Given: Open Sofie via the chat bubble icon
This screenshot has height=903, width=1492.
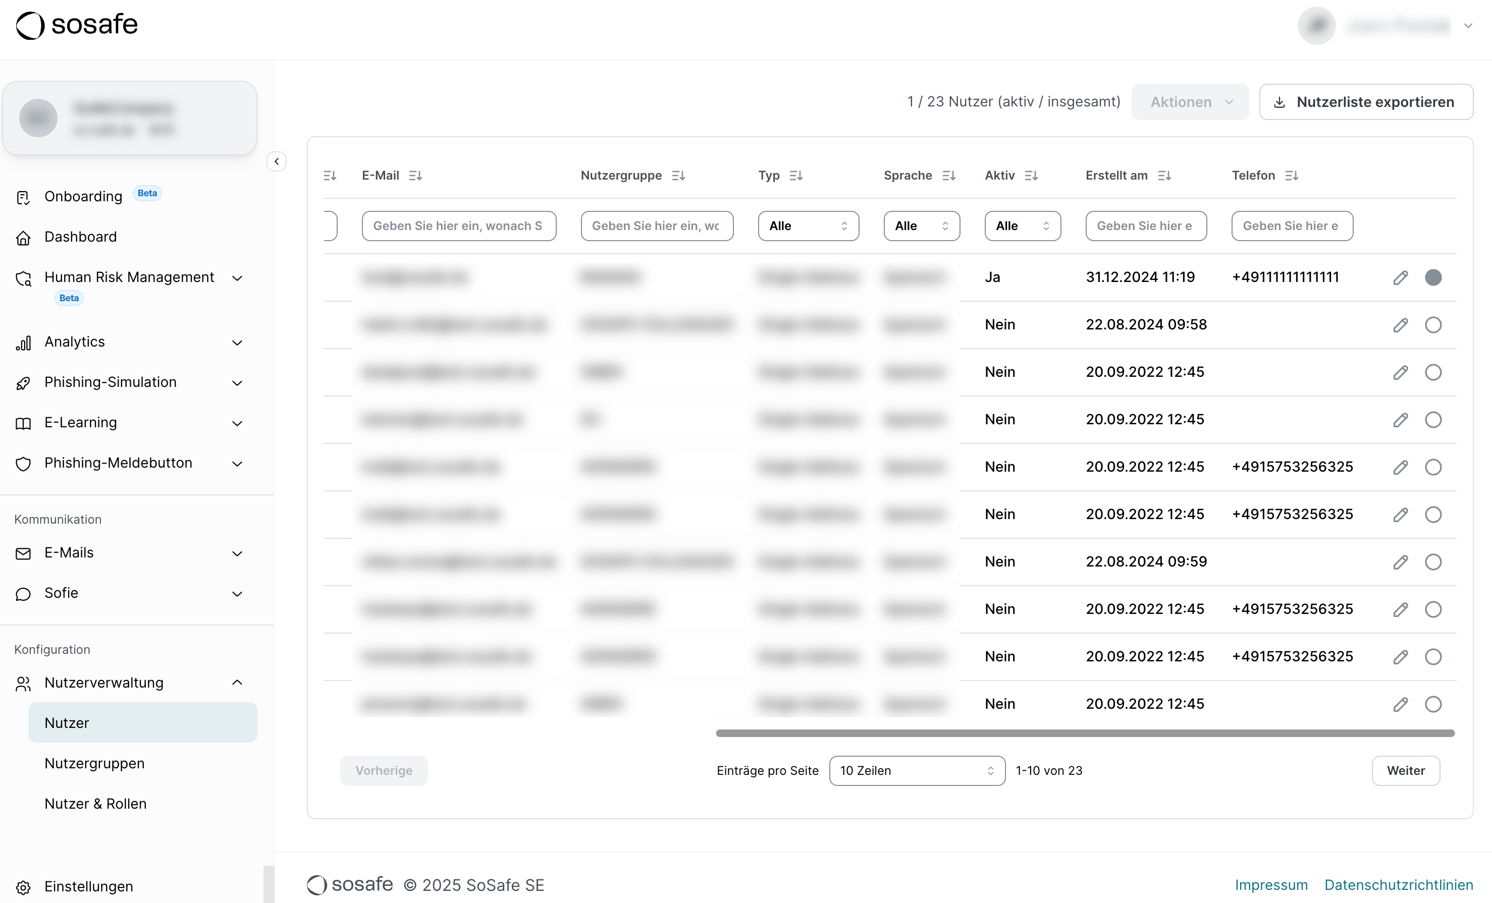Looking at the screenshot, I should click(23, 594).
